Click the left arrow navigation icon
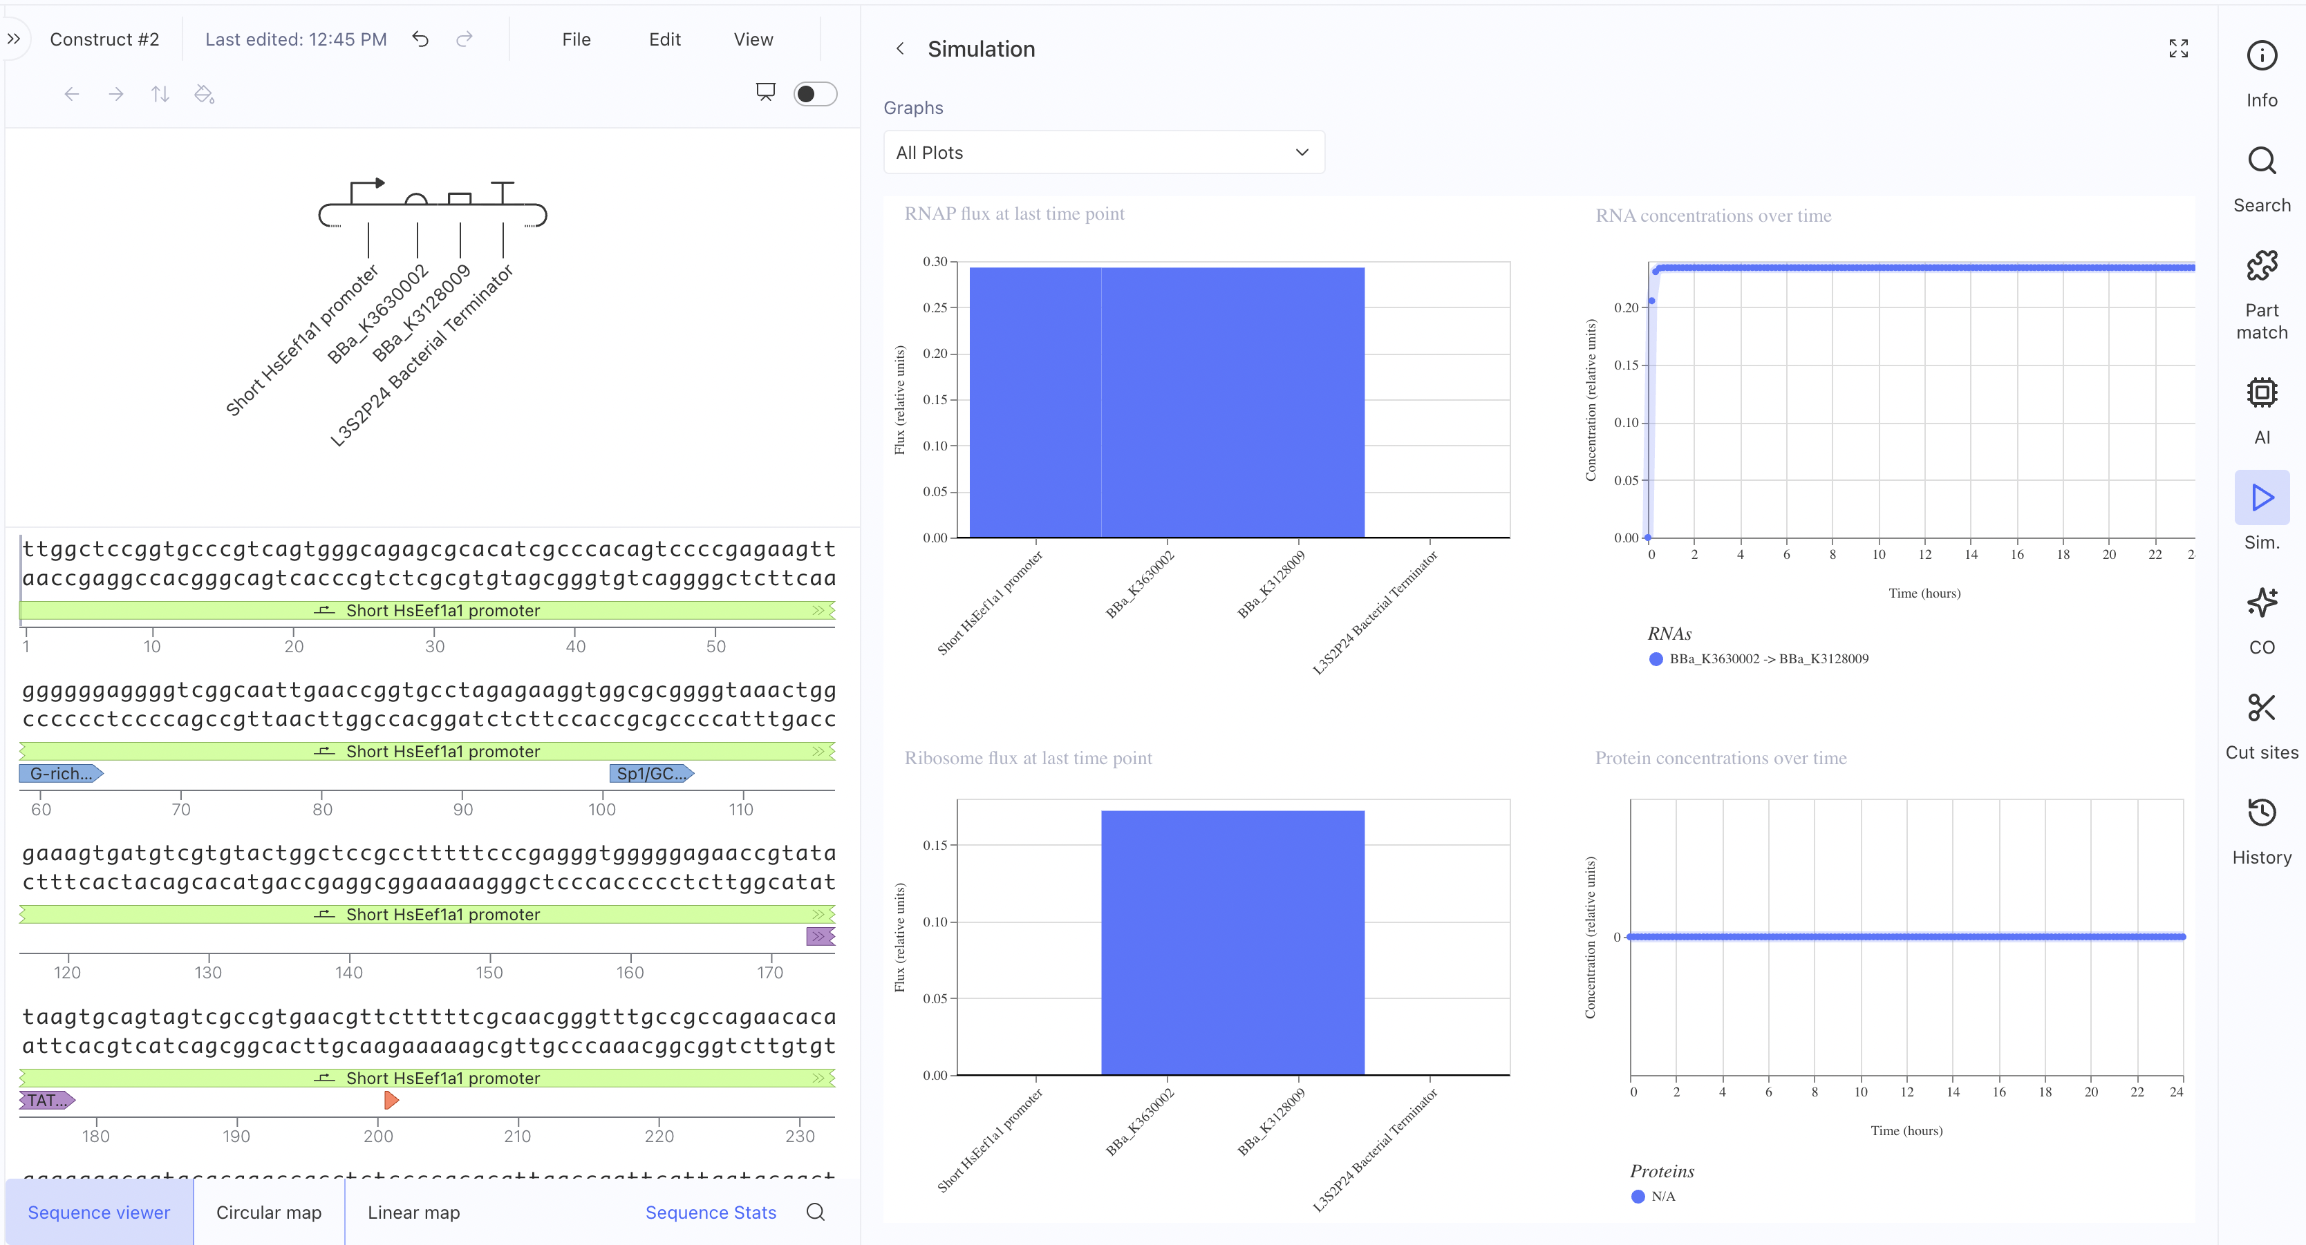The width and height of the screenshot is (2306, 1245). coord(72,94)
